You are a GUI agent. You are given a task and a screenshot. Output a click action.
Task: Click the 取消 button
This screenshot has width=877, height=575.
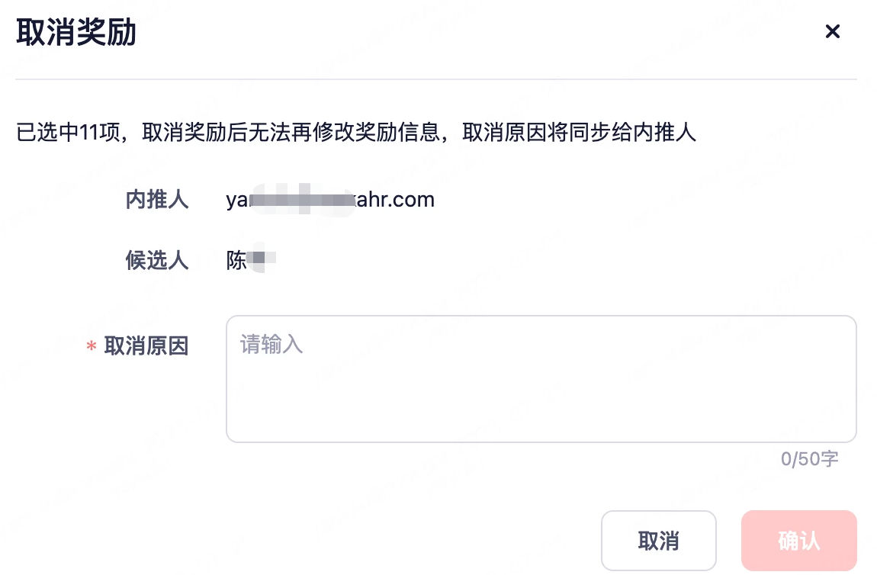(x=658, y=541)
